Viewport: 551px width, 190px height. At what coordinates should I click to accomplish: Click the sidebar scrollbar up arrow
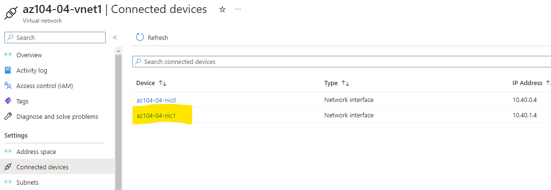coord(118,51)
